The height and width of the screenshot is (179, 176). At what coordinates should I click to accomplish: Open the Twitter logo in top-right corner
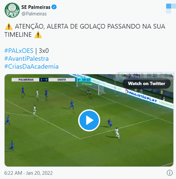171,9
